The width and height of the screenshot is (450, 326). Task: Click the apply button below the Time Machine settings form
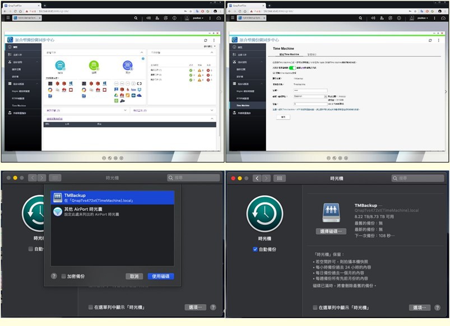(x=283, y=117)
